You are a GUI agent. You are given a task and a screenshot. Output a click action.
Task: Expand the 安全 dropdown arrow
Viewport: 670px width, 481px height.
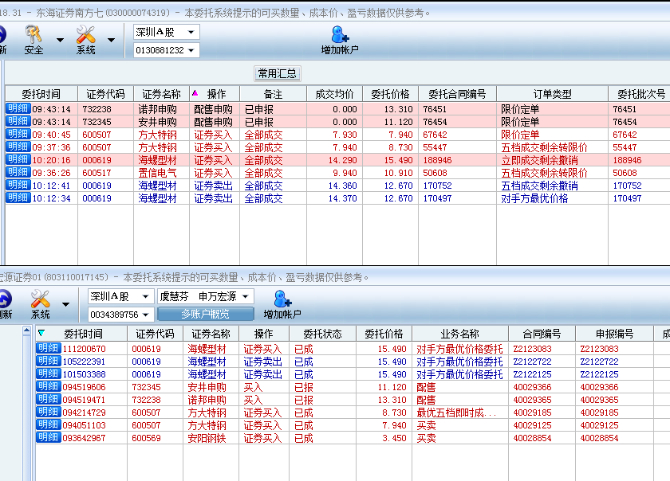click(x=61, y=40)
